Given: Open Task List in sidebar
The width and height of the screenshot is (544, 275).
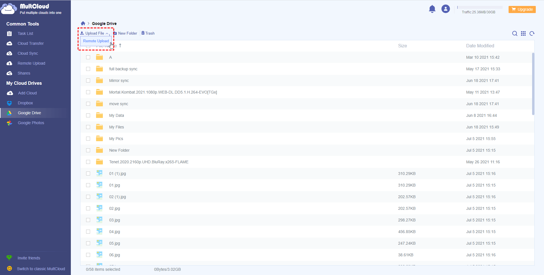Looking at the screenshot, I should tap(25, 33).
